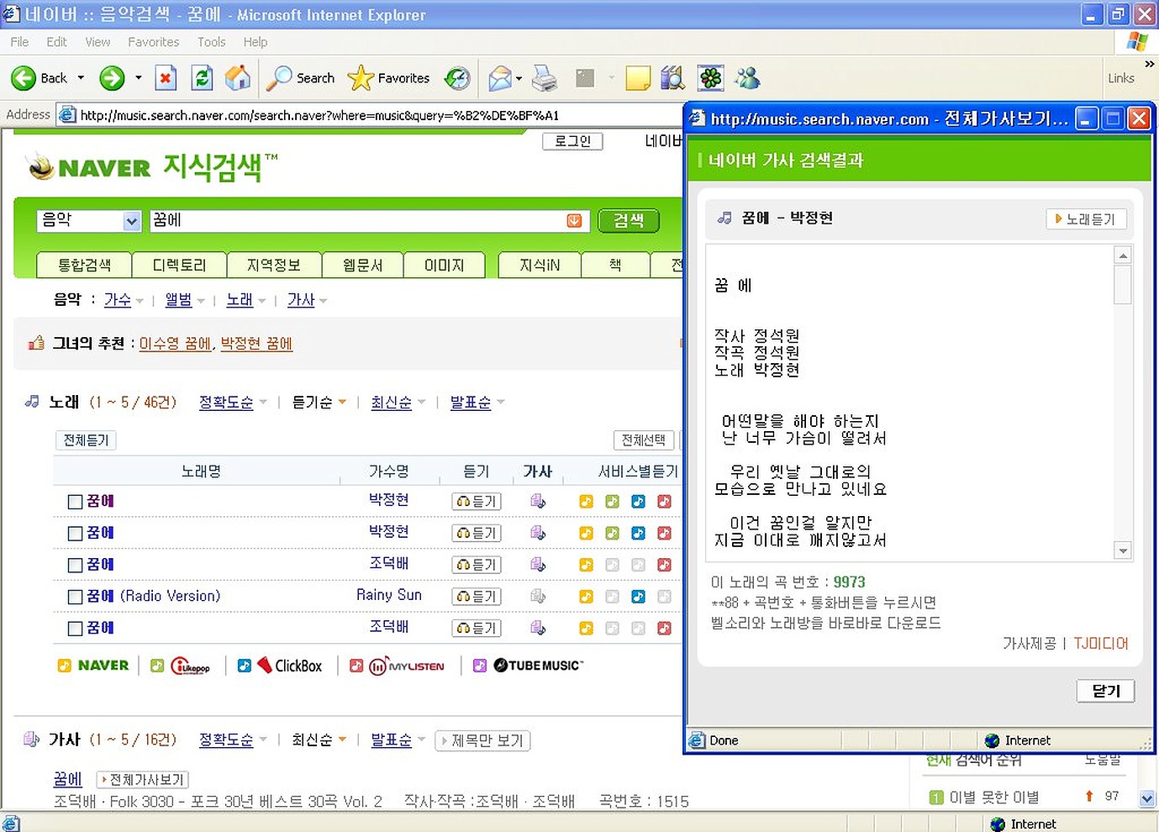Open the Favorites star button

coord(388,78)
